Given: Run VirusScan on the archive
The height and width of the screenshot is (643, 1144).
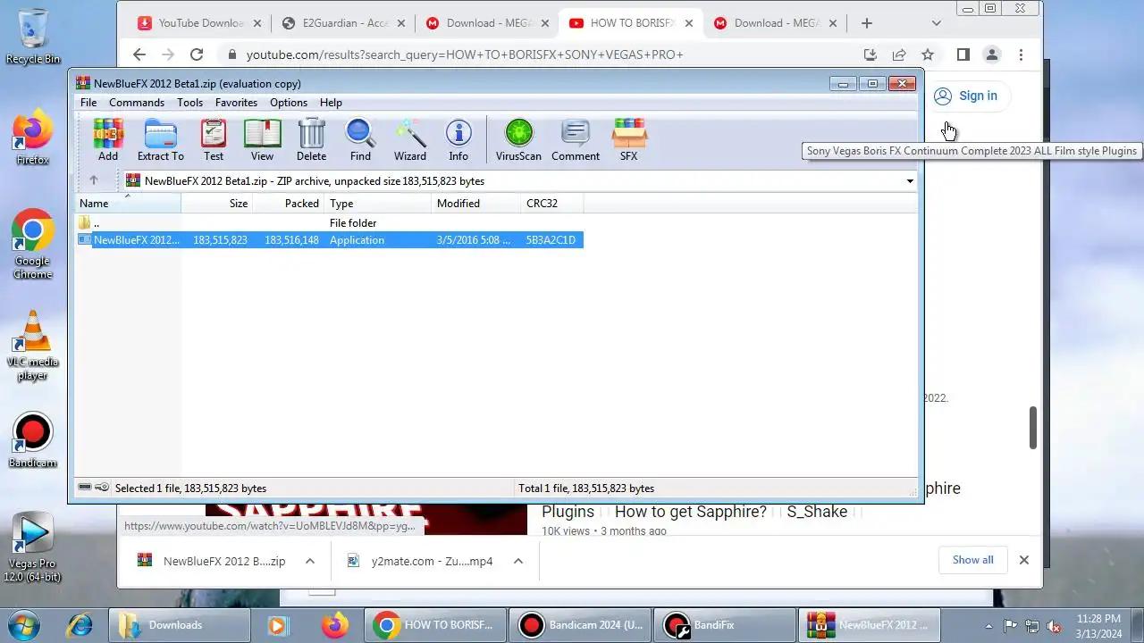Looking at the screenshot, I should point(518,140).
